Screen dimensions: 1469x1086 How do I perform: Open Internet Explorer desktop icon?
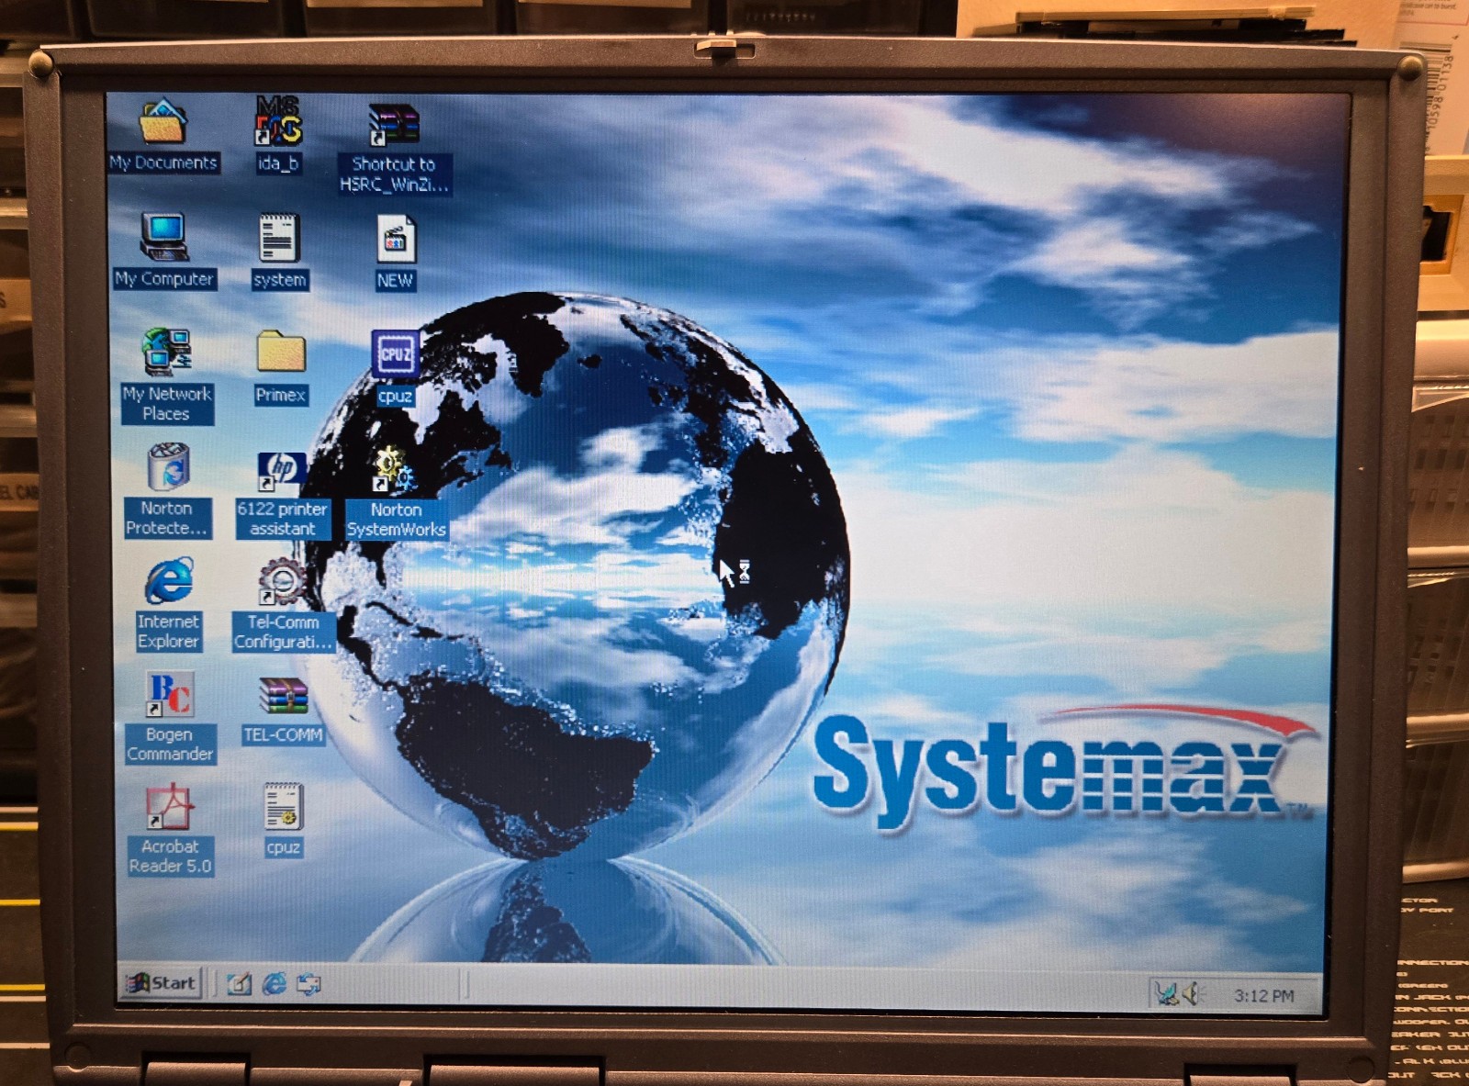170,581
